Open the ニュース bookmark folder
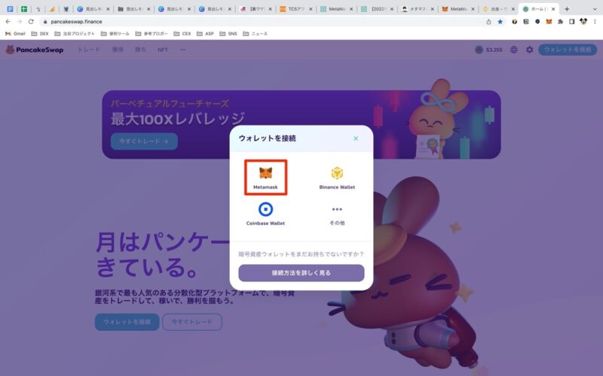Image resolution: width=603 pixels, height=376 pixels. click(x=256, y=34)
